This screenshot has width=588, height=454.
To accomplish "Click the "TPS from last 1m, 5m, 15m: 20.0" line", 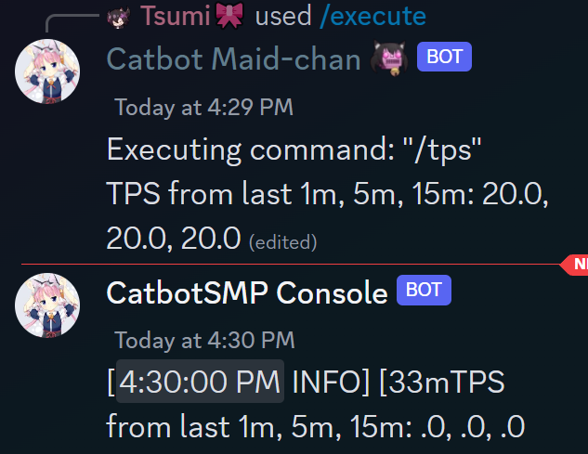I will pos(327,194).
